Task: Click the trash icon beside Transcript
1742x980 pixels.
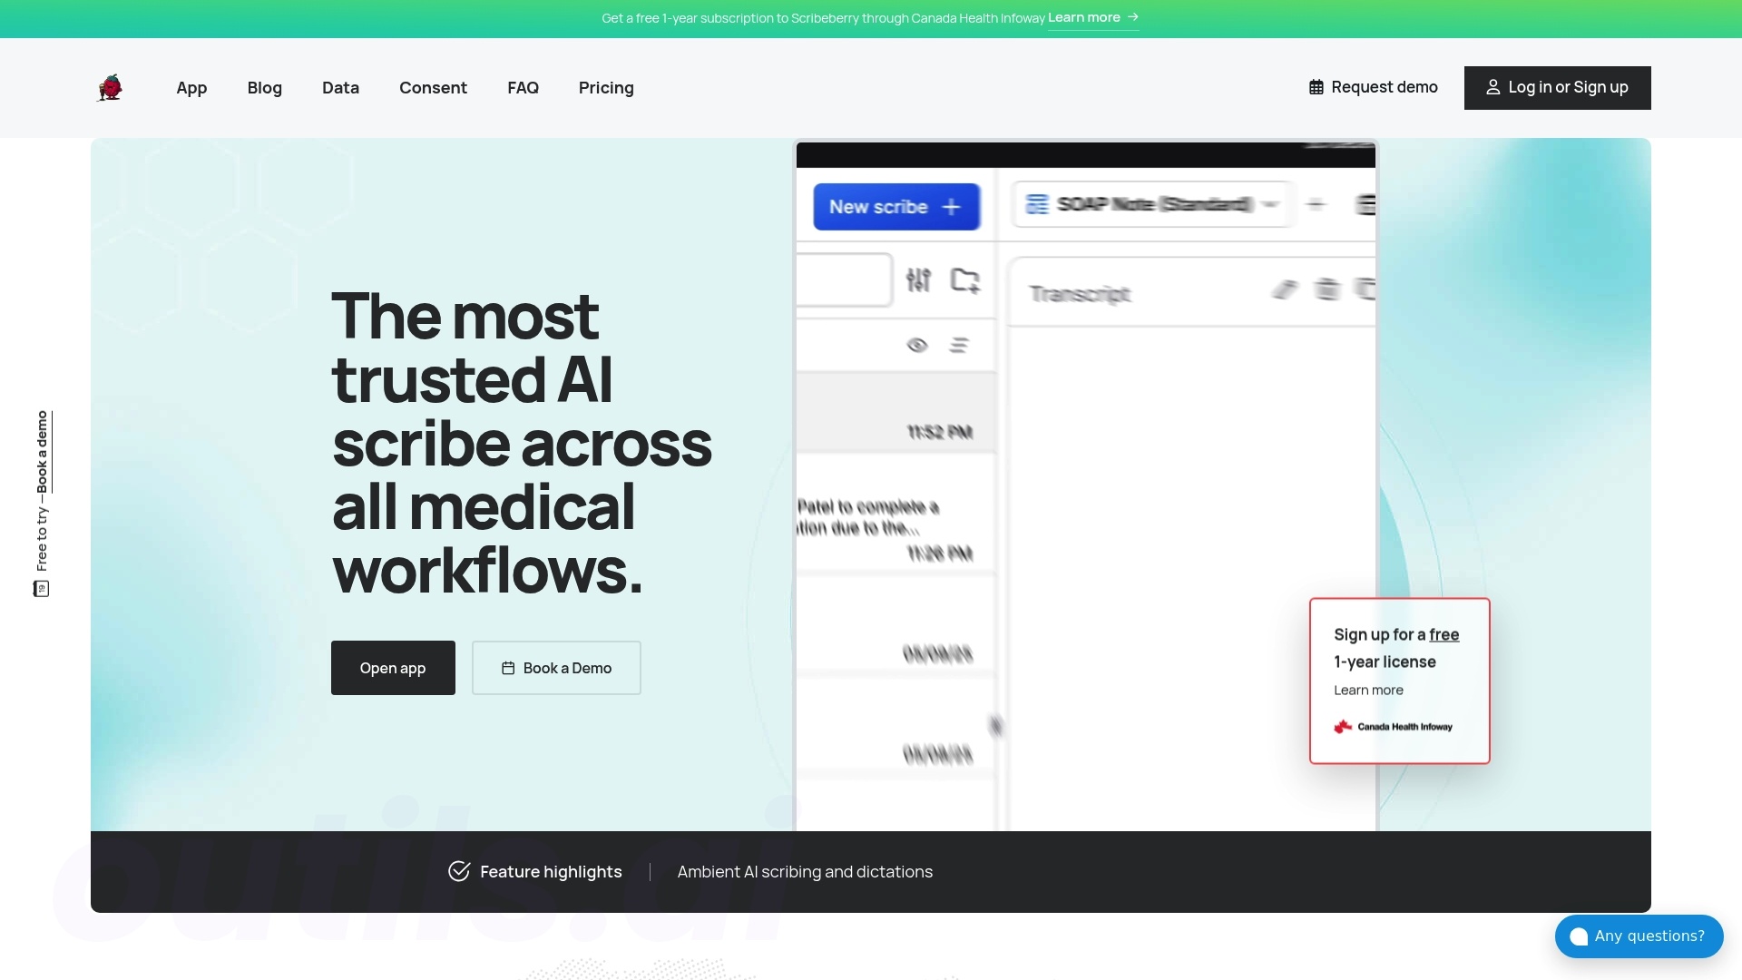Action: pyautogui.click(x=1326, y=289)
